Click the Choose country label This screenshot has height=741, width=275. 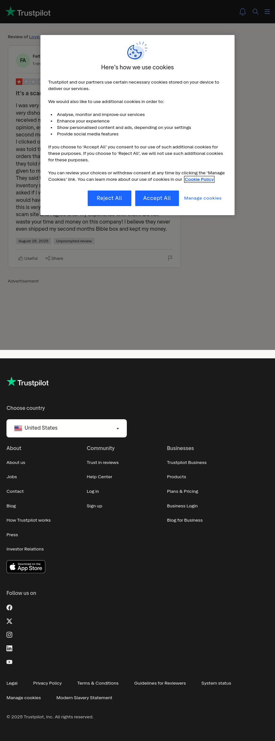pos(26,408)
